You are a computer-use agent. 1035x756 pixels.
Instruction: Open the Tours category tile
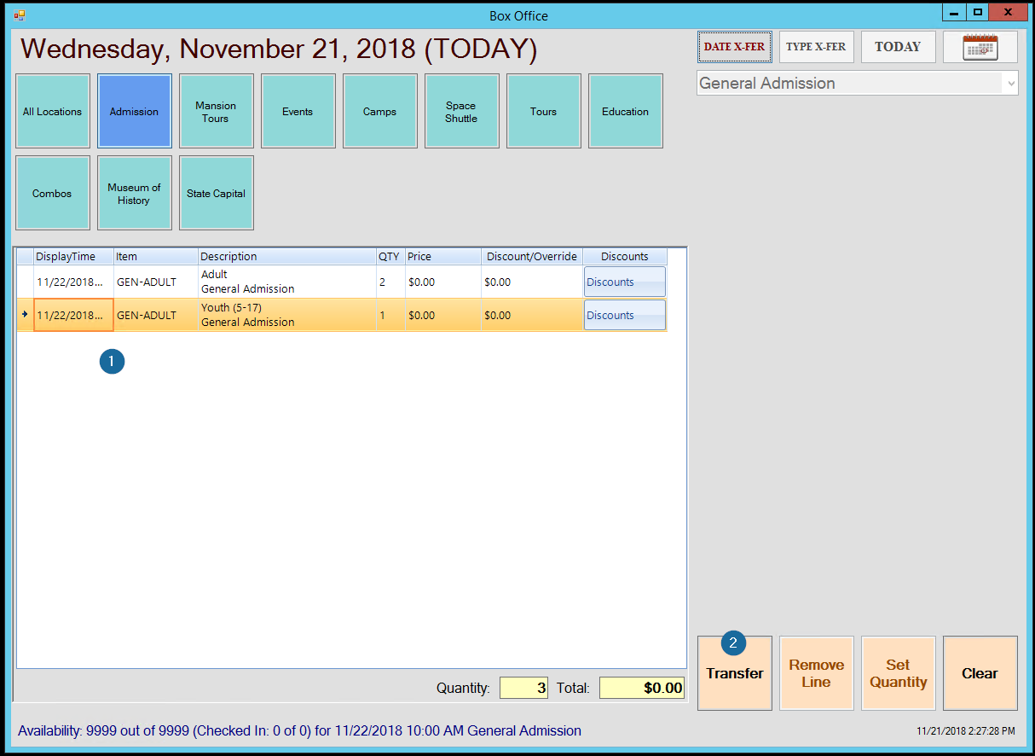544,112
